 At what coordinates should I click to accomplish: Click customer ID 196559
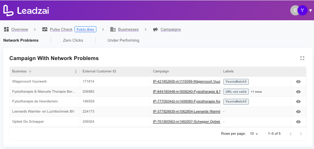[x=88, y=101]
